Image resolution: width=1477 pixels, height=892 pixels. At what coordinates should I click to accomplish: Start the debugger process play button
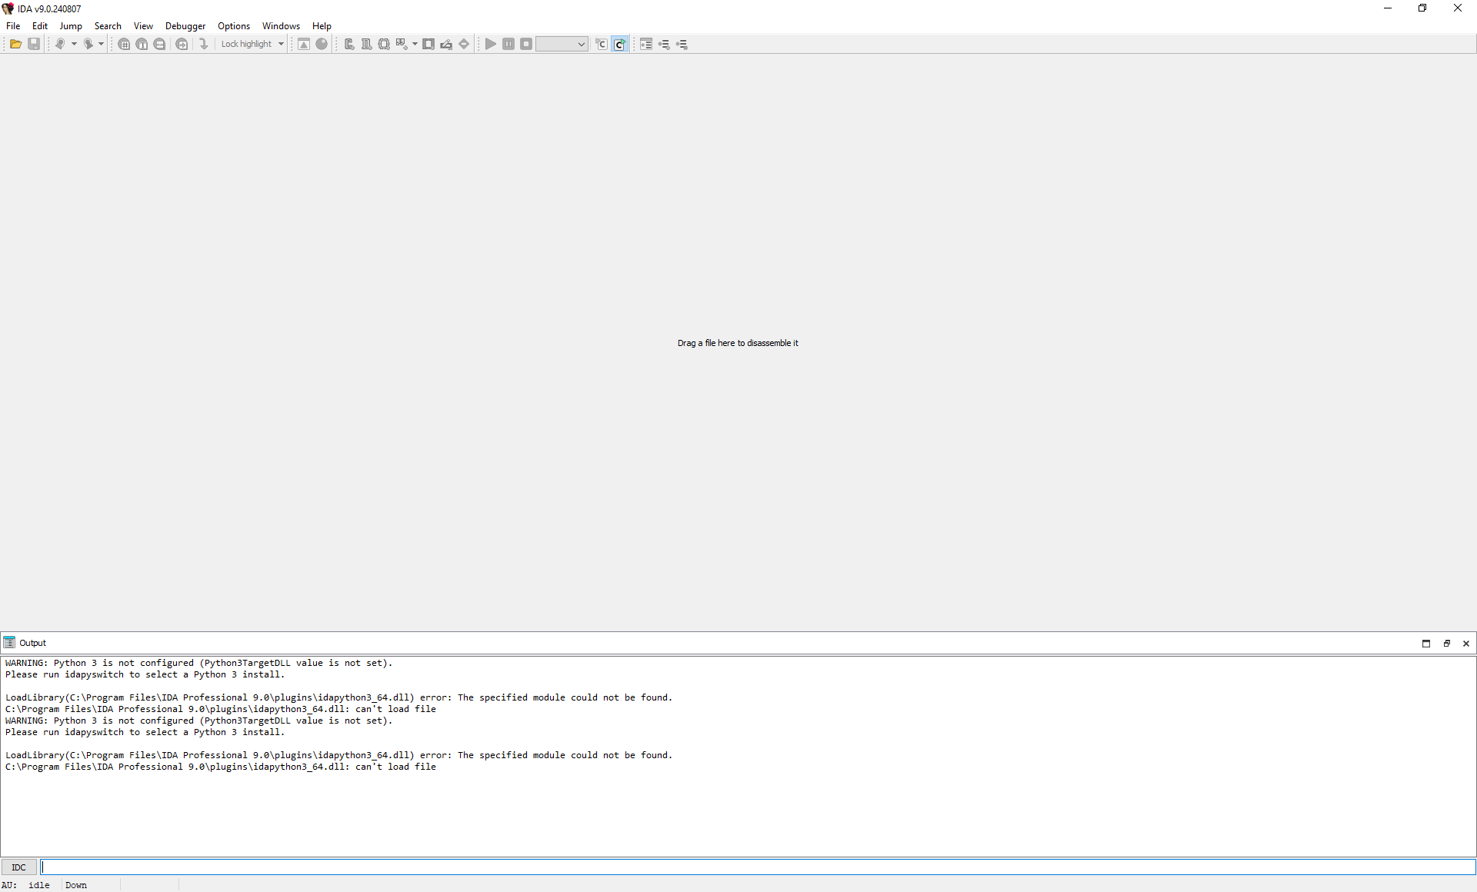click(491, 44)
